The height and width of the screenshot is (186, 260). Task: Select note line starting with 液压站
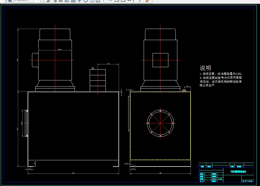[221, 81]
